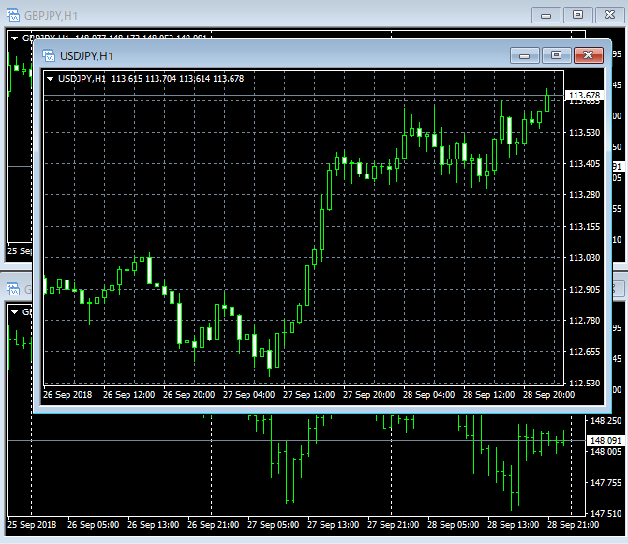Click the 147.510 level on lower price scale
This screenshot has height=544, width=628.
(606, 513)
